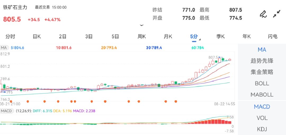286x135 pixels.
Task: Expand quote details chevron below header
Action: pos(142,25)
